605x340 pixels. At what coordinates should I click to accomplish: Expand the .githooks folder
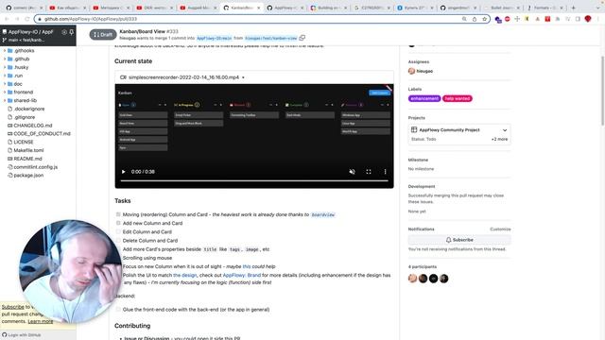pos(5,50)
